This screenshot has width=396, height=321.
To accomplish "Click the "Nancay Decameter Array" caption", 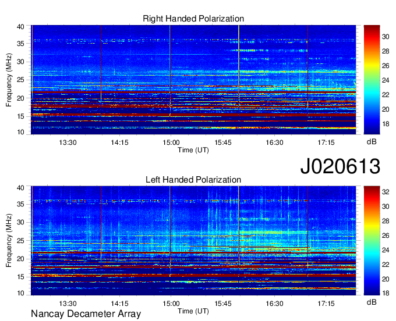I will point(86,314).
